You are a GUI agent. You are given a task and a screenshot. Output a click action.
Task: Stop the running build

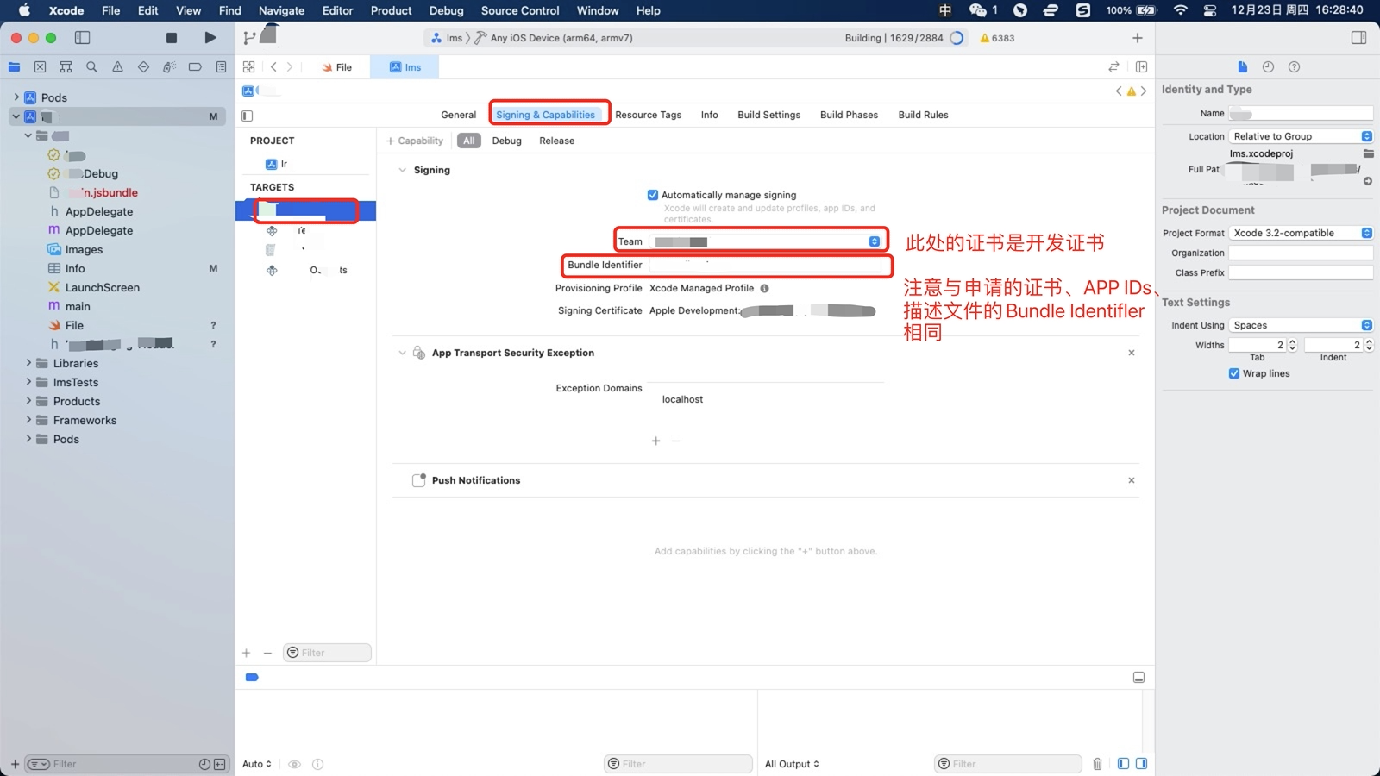172,38
